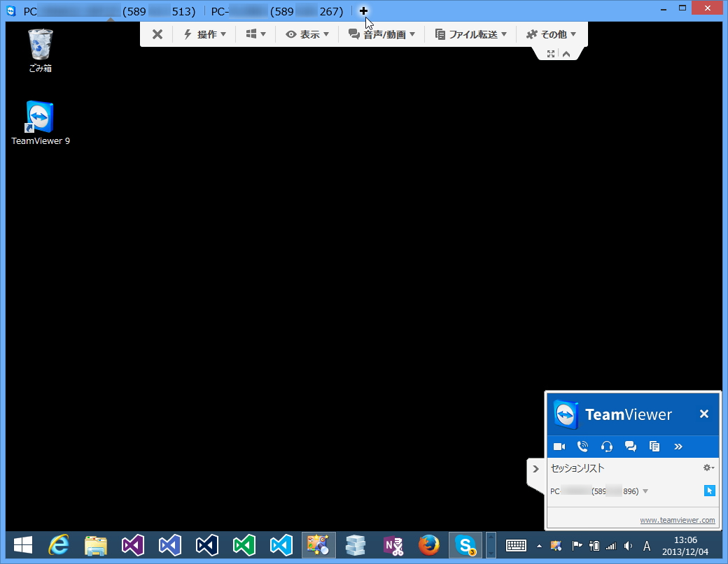728x564 pixels.
Task: Show hidden system tray icons
Action: pos(539,546)
